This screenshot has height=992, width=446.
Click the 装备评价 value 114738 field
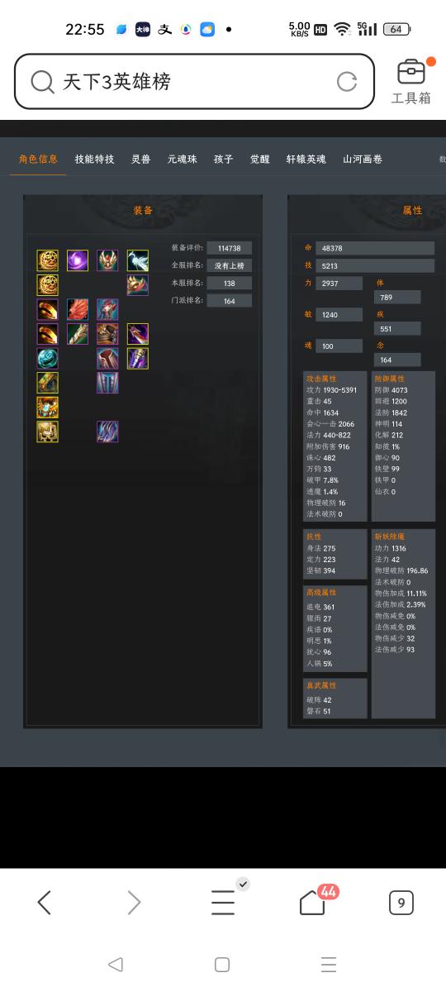pos(230,248)
